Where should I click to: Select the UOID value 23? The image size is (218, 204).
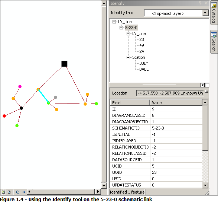(154, 172)
